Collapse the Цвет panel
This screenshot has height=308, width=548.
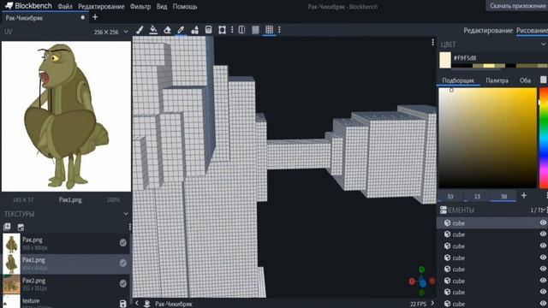(x=544, y=44)
